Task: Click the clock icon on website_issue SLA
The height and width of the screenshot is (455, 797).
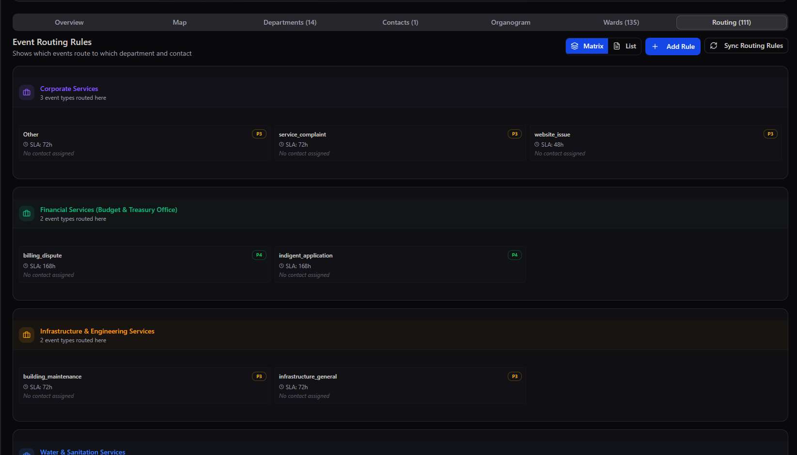Action: pos(537,144)
